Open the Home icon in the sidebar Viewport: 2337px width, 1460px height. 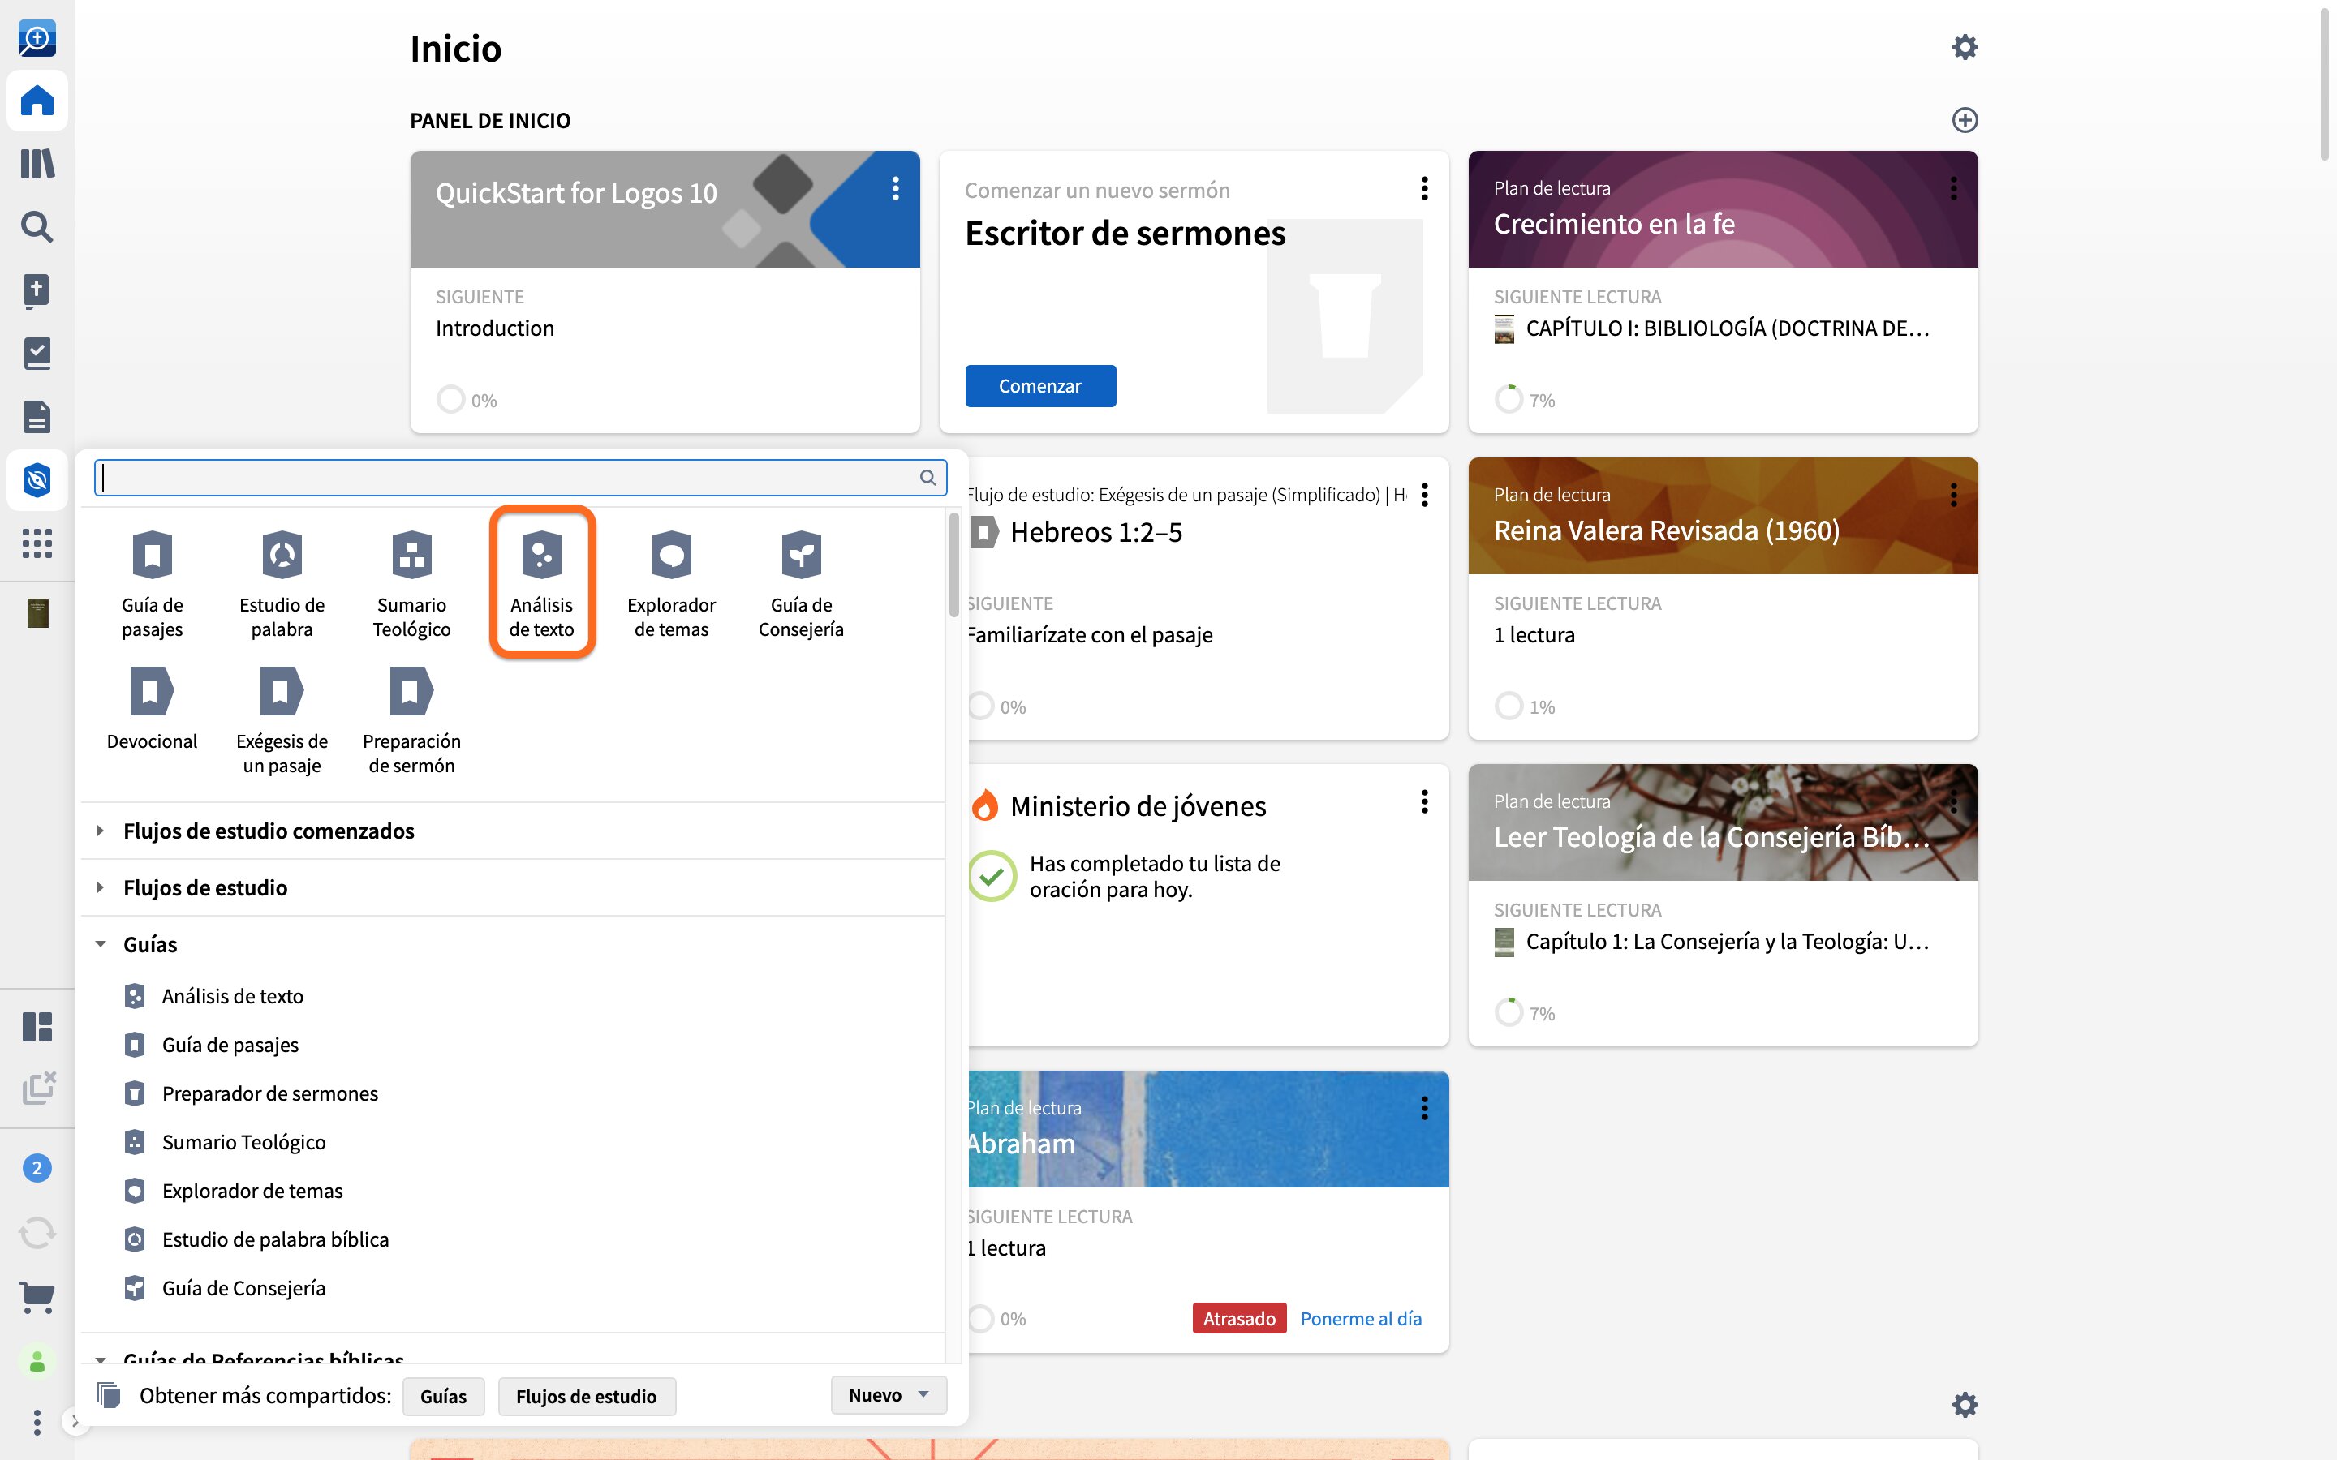(x=37, y=101)
